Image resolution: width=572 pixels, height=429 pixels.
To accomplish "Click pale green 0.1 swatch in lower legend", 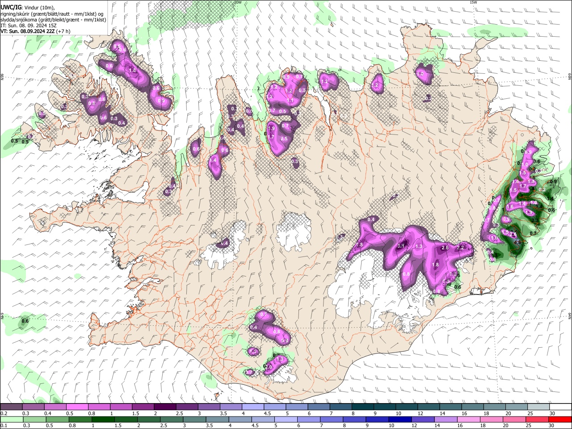I will (12, 420).
